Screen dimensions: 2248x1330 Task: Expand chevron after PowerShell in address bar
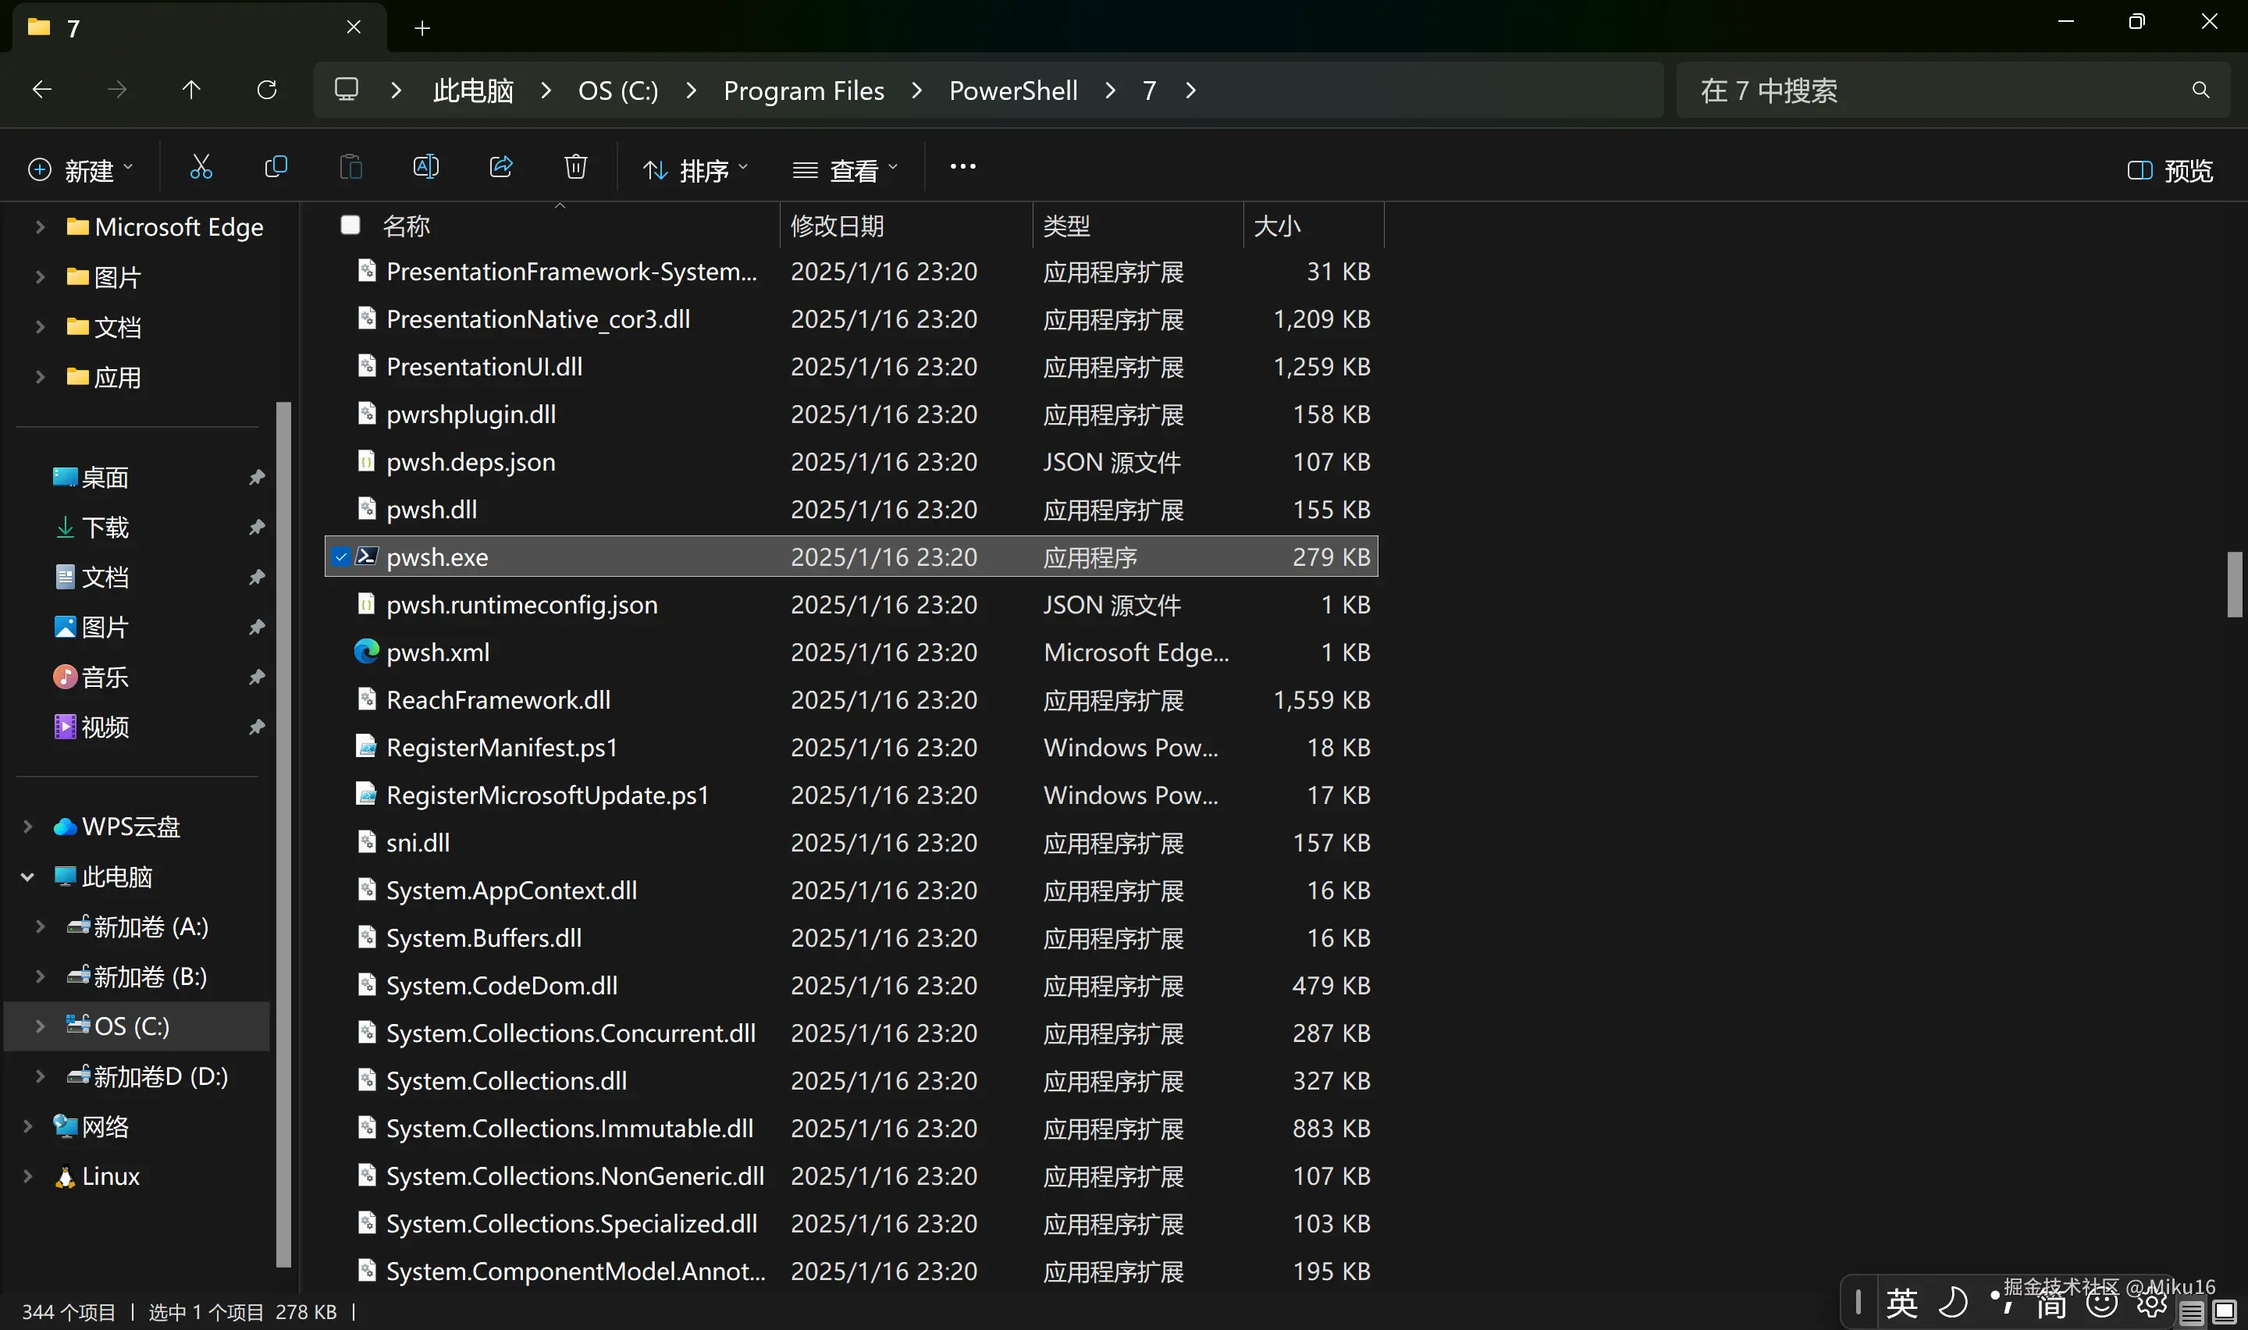(1110, 91)
